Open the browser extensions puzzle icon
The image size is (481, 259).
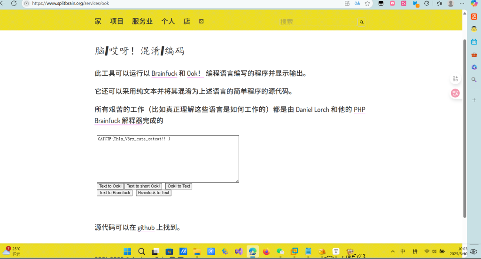[427, 3]
